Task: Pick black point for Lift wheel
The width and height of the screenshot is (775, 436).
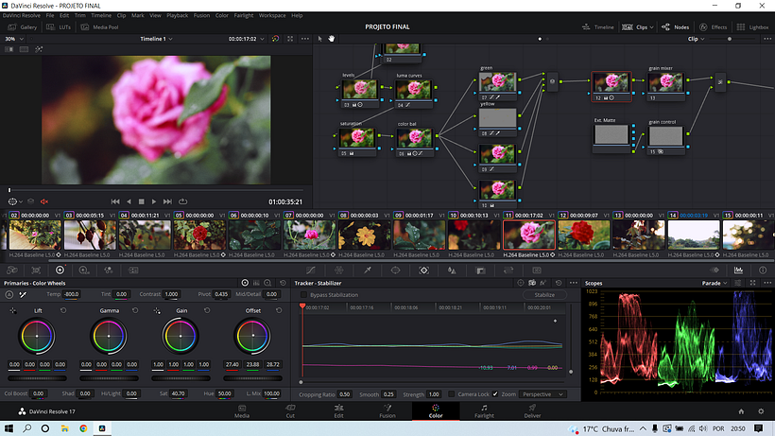Action: click(x=13, y=310)
